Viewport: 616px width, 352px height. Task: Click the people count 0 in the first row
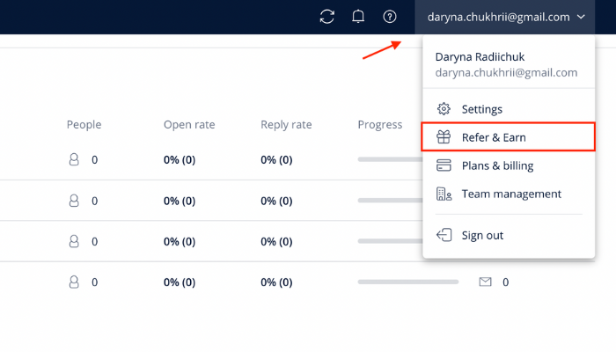coord(95,160)
